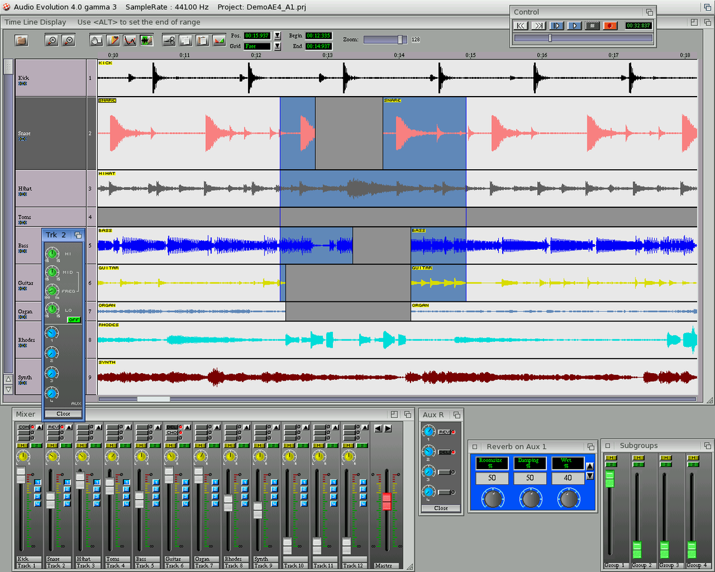Click the scissors cut icon
This screenshot has width=715, height=572.
coord(169,40)
